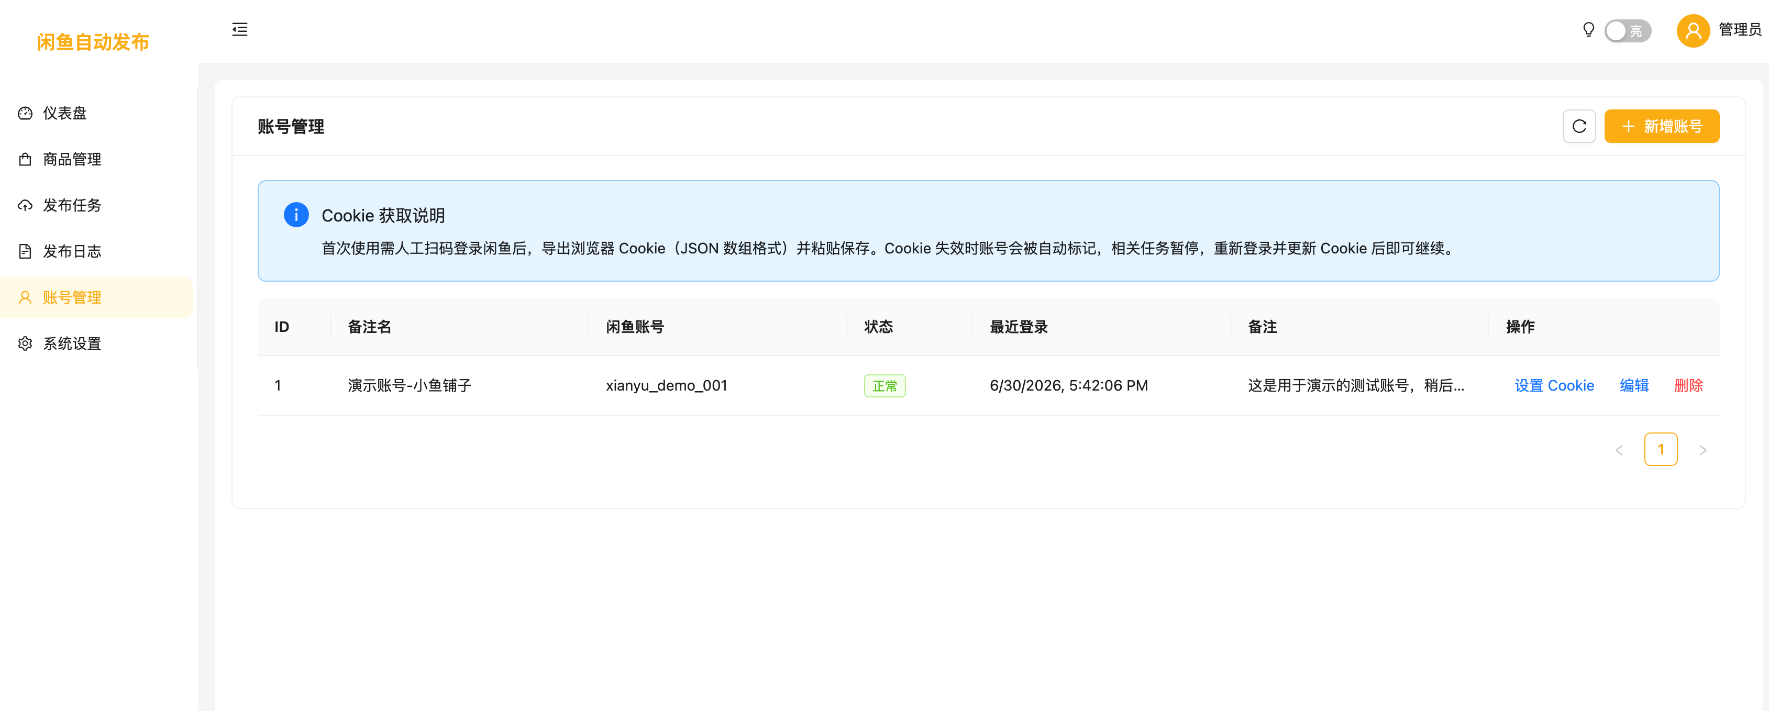The width and height of the screenshot is (1769, 711).
Task: Click the blue info icon in Cookie notice
Action: [x=296, y=215]
